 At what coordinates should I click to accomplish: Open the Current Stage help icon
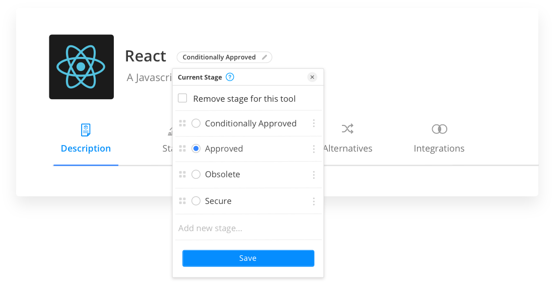pos(230,77)
